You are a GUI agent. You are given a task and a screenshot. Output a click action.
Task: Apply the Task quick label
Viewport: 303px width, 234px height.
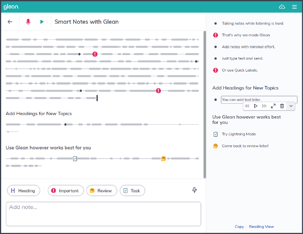click(132, 190)
